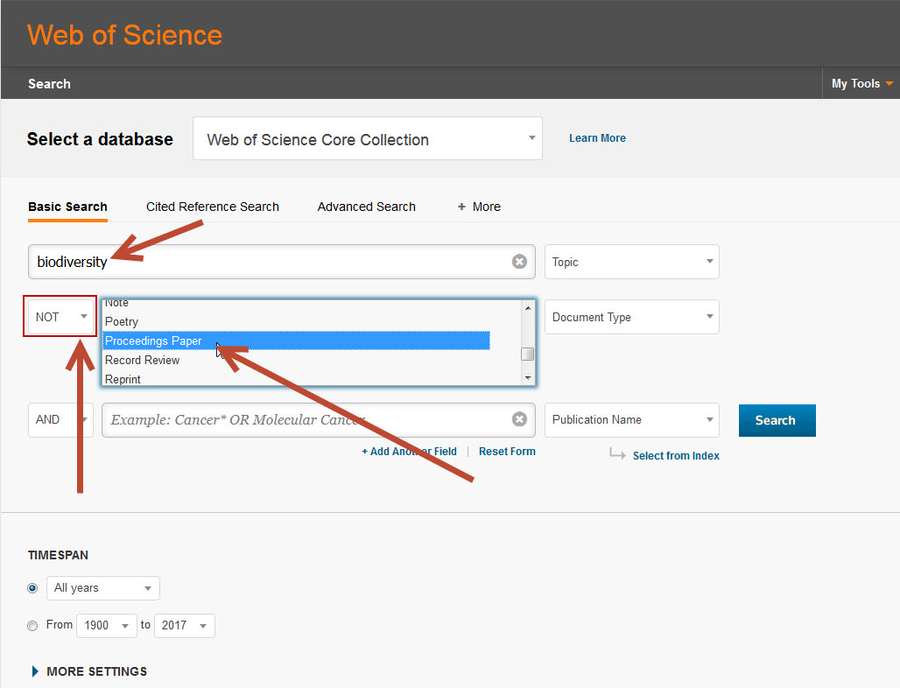Open the NOT boolean operator dropdown

[60, 317]
